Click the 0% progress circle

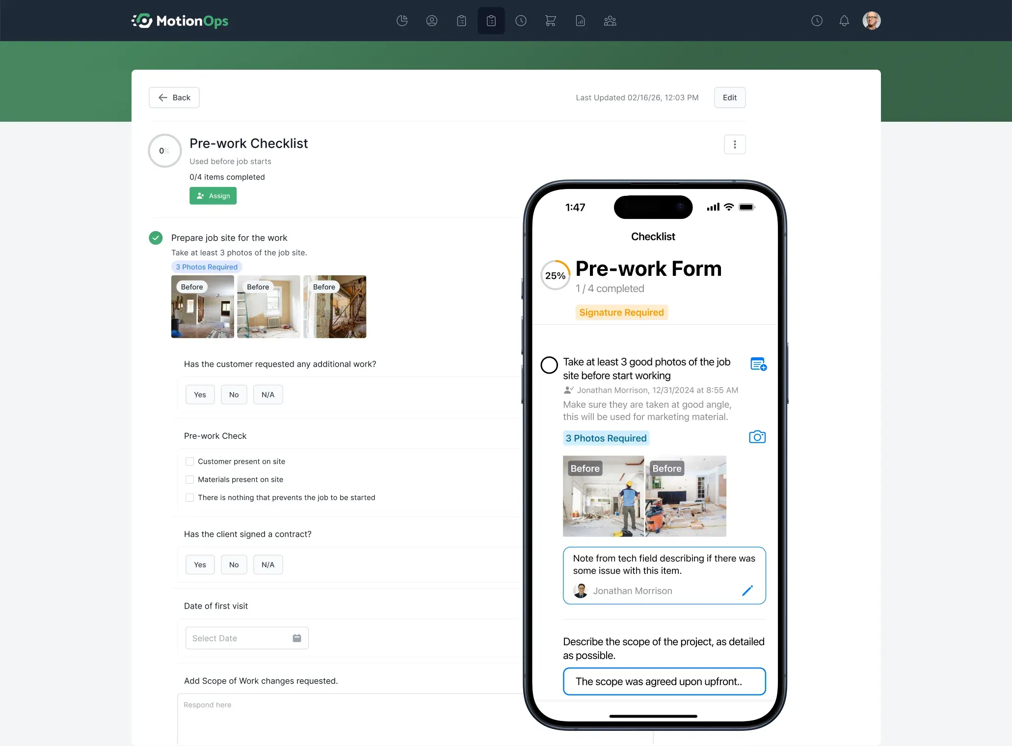click(165, 151)
